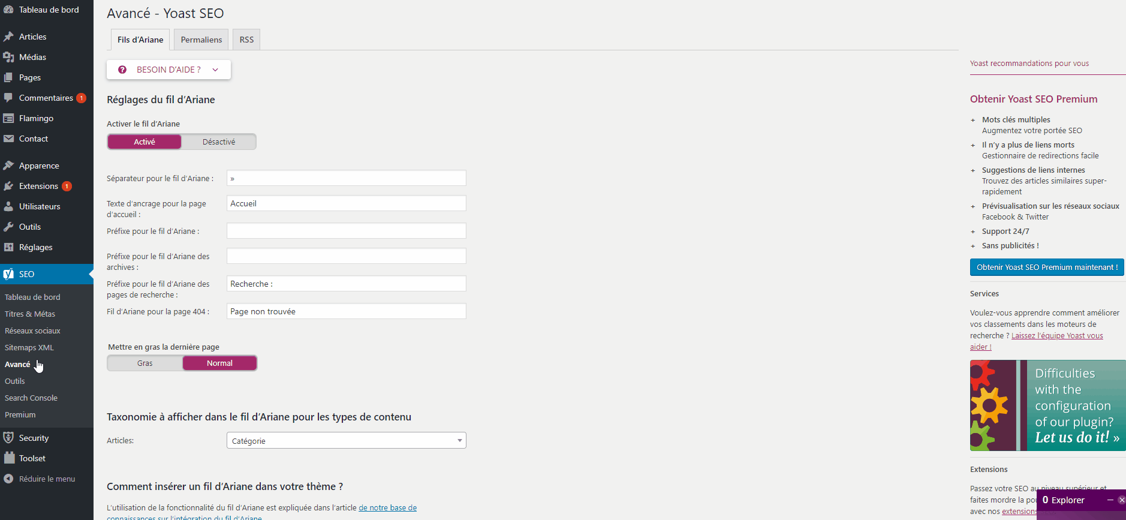Click the Support 24/7 feature text
This screenshot has width=1126, height=520.
coord(1005,231)
